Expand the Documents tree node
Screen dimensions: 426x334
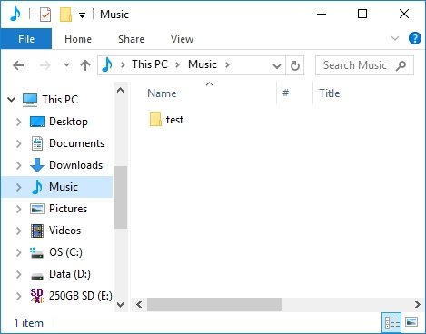(x=18, y=143)
